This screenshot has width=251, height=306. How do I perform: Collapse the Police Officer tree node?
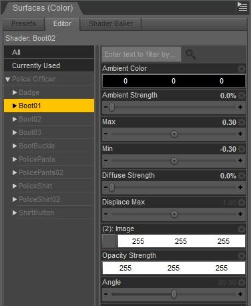8,80
